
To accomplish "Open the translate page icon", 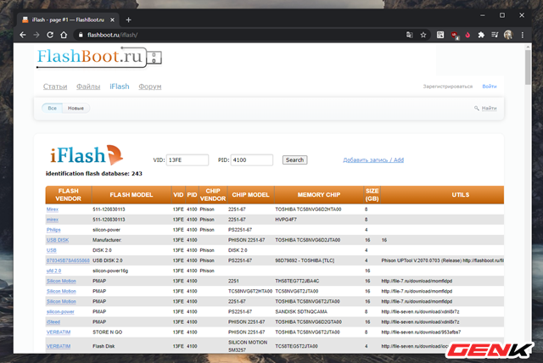I will tap(409, 35).
